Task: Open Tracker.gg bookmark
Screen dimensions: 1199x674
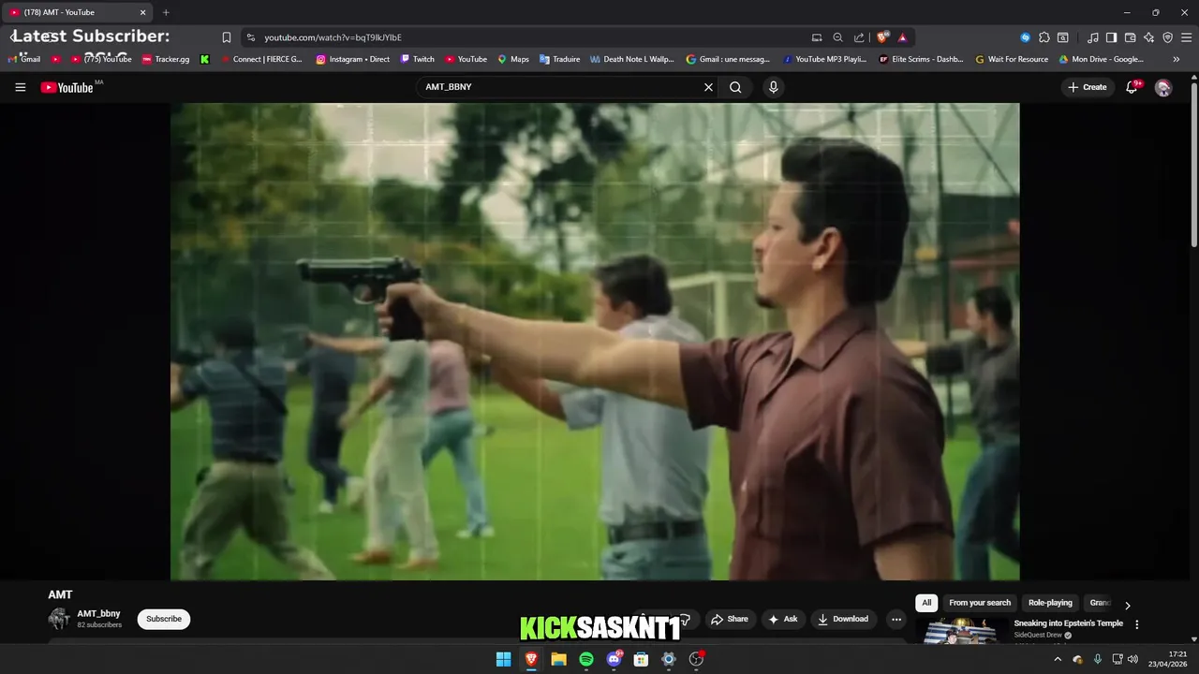Action: 166,59
